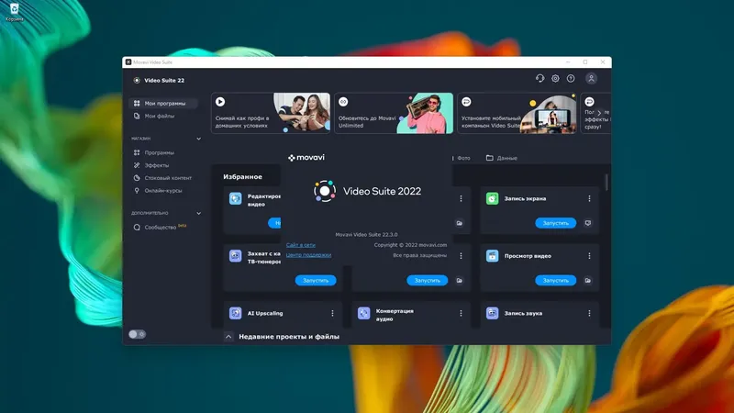Click the Video Suite 2022 title text
The width and height of the screenshot is (734, 413).
pos(382,191)
